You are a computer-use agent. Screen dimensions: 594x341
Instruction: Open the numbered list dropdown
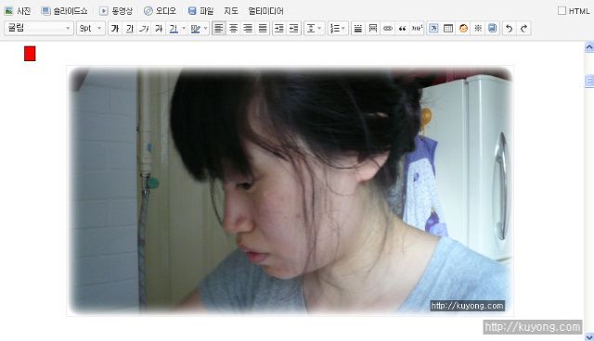338,29
